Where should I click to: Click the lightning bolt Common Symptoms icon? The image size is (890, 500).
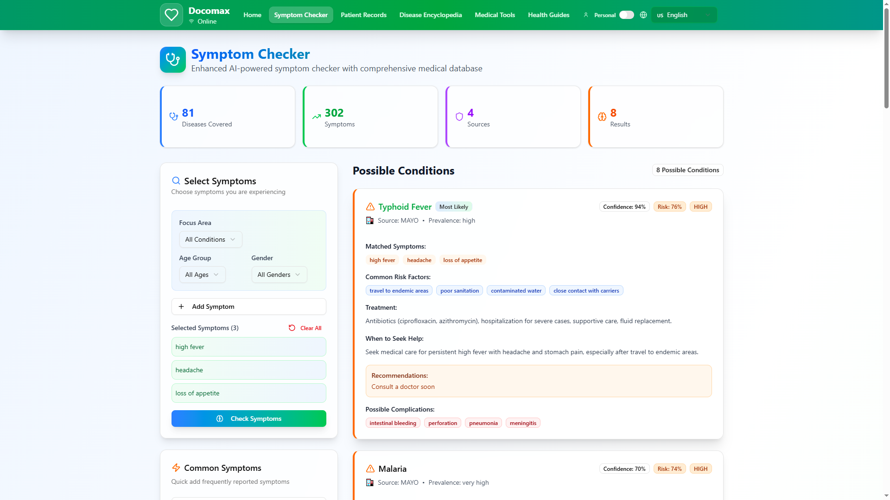176,468
